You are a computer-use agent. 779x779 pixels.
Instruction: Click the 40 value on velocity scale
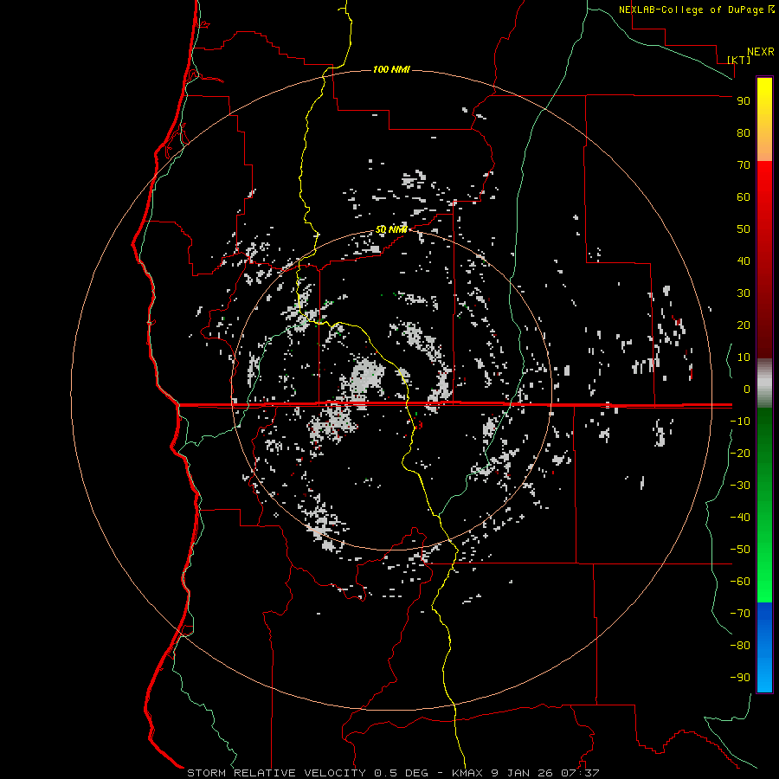pos(744,261)
